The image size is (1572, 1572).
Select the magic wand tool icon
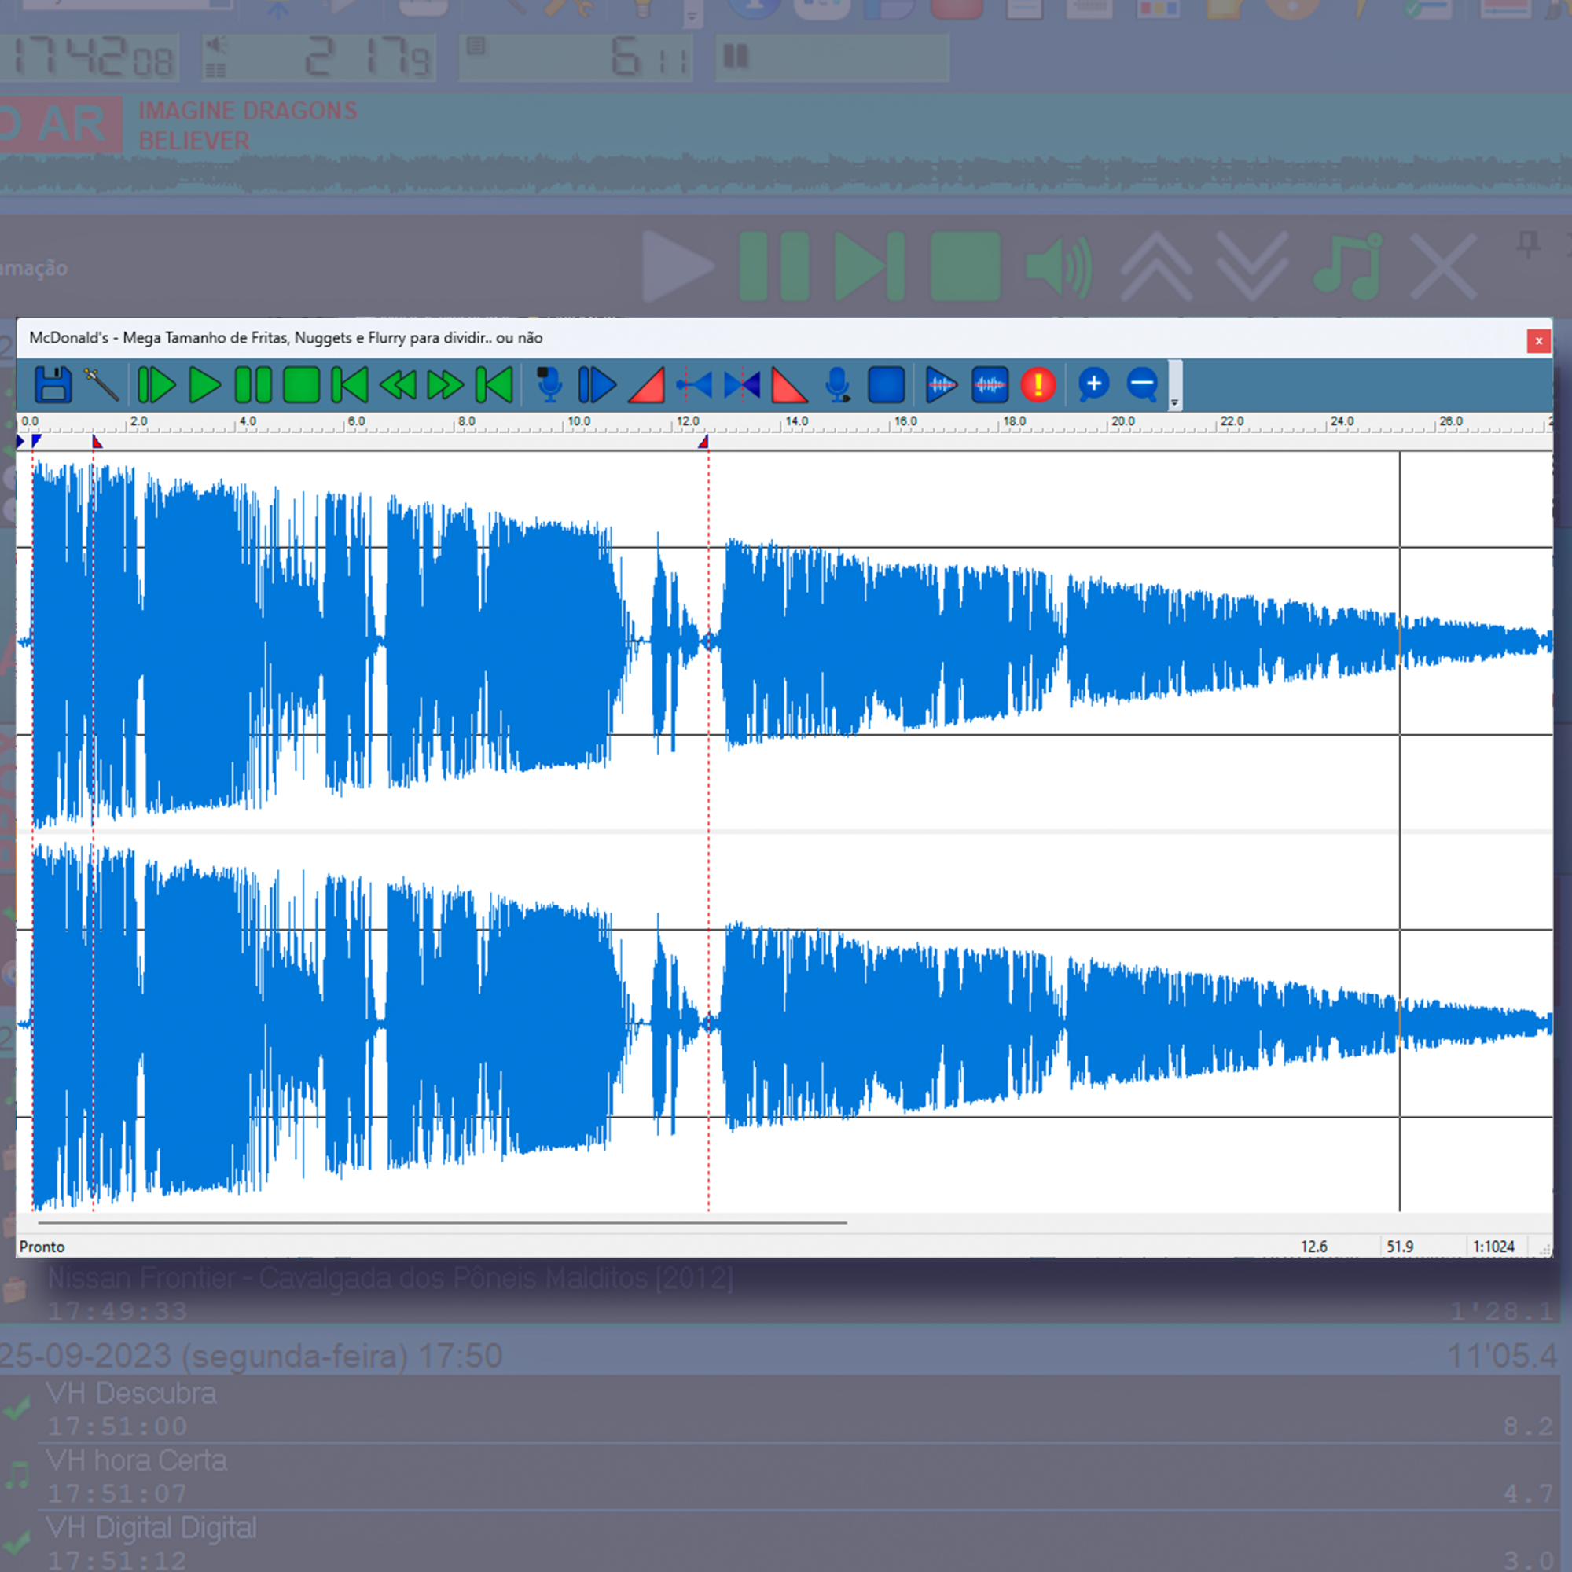[x=102, y=385]
